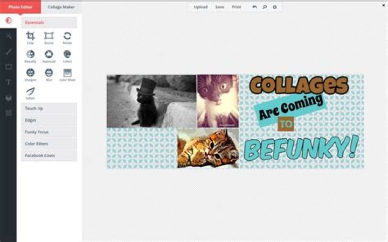The width and height of the screenshot is (388, 242).
Task: Click the COLLAGES brown headline text
Action: click(299, 85)
